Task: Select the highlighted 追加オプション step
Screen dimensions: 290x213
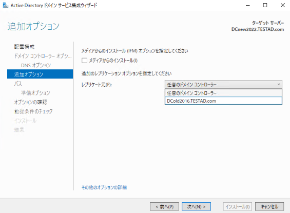Action: [x=40, y=74]
